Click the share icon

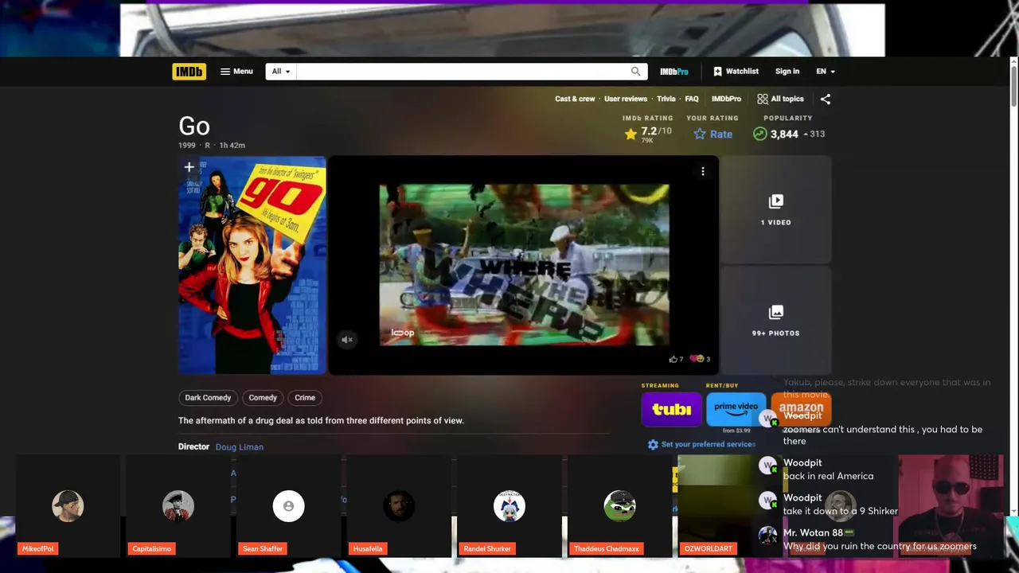click(x=826, y=99)
